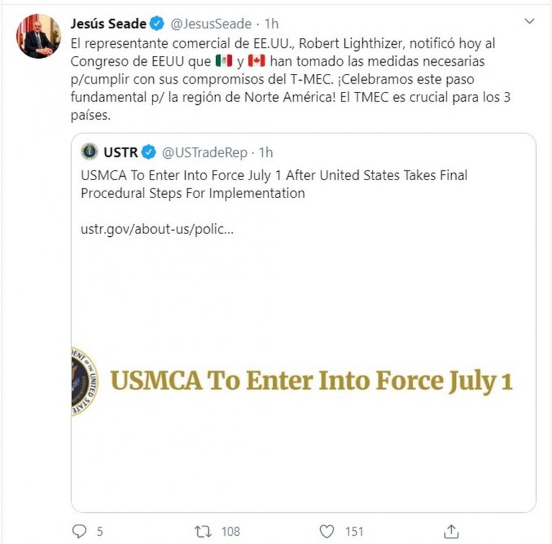The height and width of the screenshot is (544, 552).
Task: View the 108 retweets count
Action: coord(230,531)
